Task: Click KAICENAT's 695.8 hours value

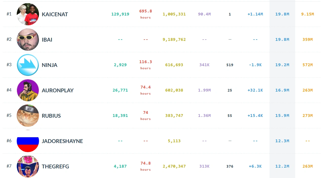Action: 145,11
